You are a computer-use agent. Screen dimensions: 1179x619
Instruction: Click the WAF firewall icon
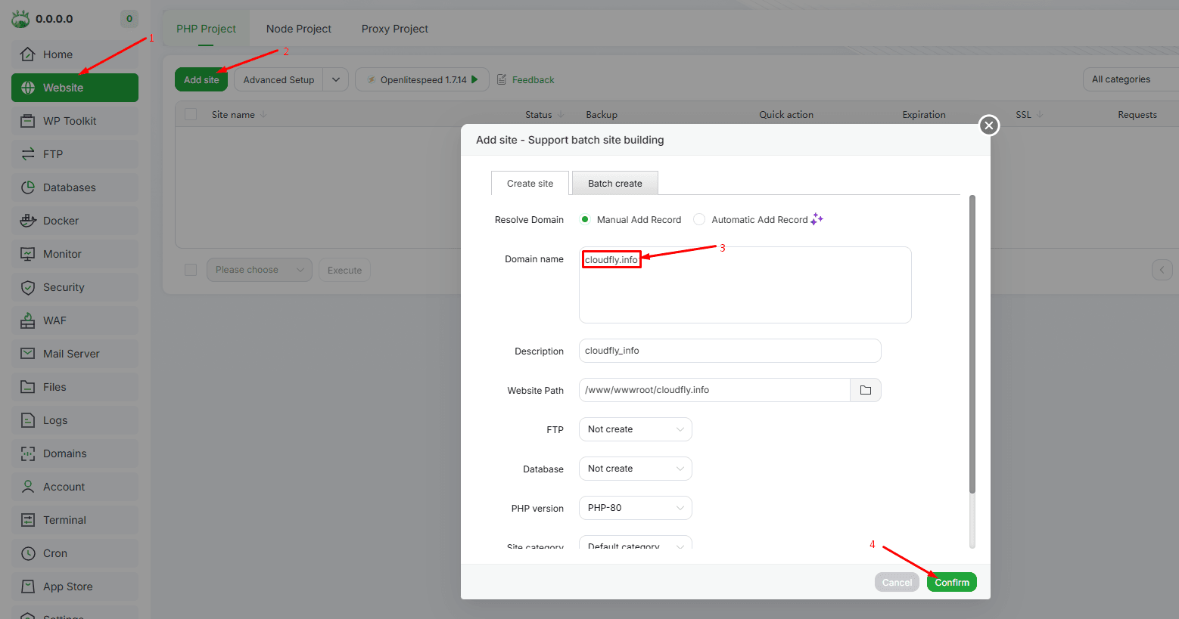(28, 320)
